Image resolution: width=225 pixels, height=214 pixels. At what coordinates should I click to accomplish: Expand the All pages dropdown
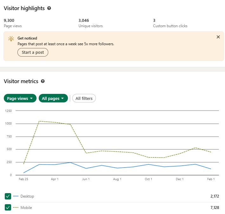point(53,98)
